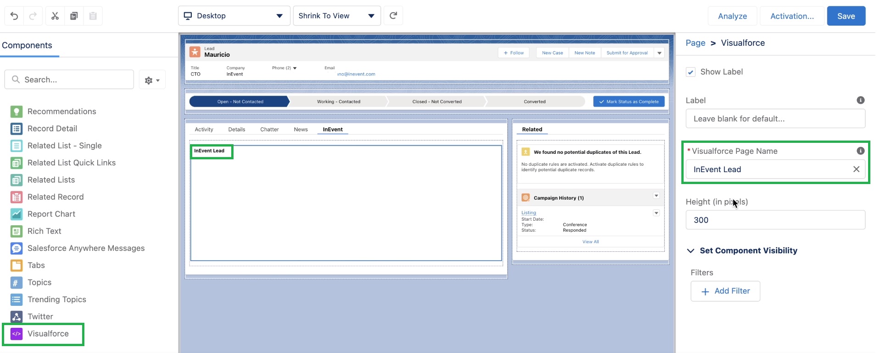The width and height of the screenshot is (880, 353).
Task: Click the Add Filter button
Action: coord(725,291)
